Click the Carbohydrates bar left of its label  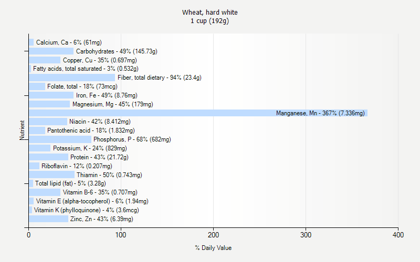51,51
